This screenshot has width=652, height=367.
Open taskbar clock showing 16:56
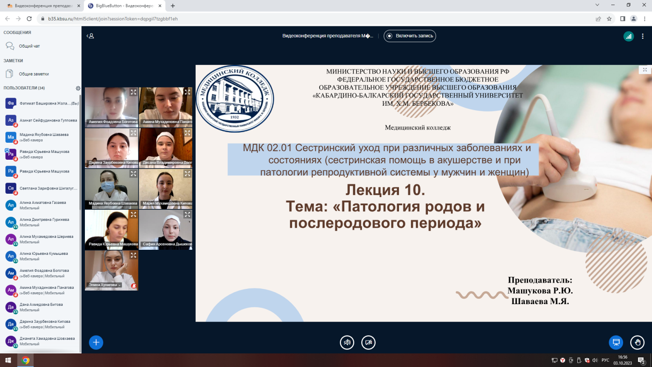[x=623, y=360]
